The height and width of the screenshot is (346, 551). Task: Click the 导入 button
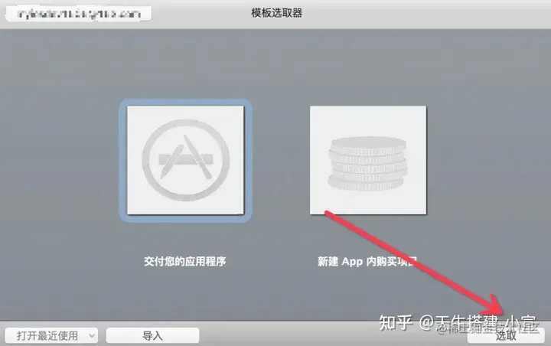[152, 335]
